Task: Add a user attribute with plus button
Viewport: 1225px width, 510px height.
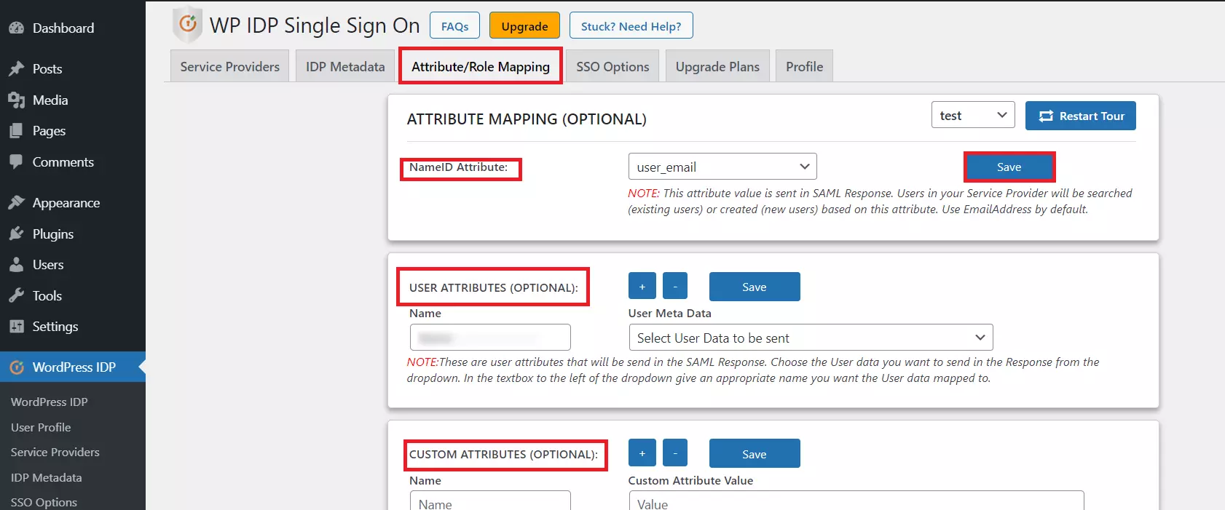Action: tap(642, 286)
